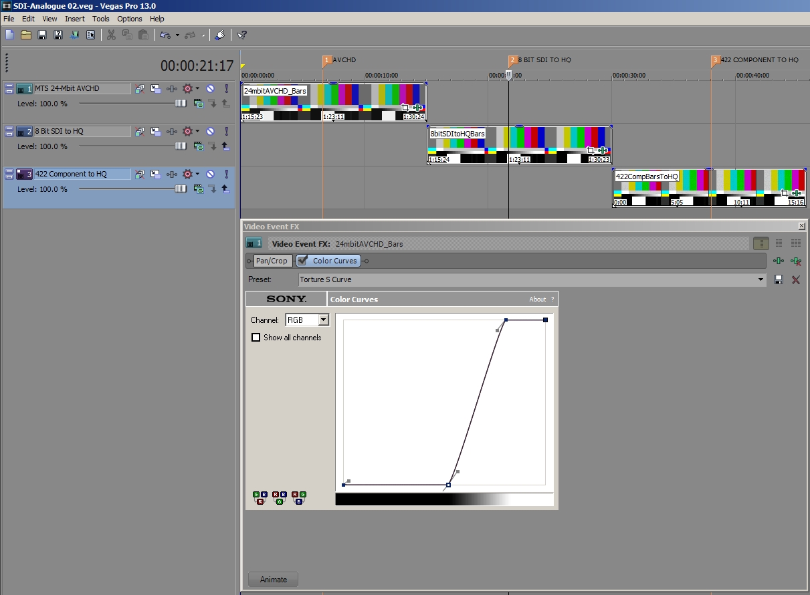Click the Undo arrow icon in toolbar
Screen dimensions: 810x595
[x=165, y=35]
